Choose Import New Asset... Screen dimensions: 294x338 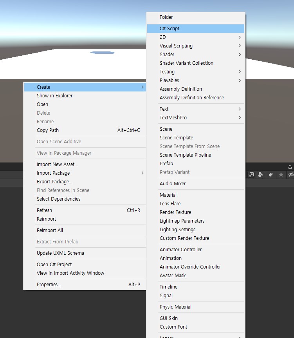point(85,164)
